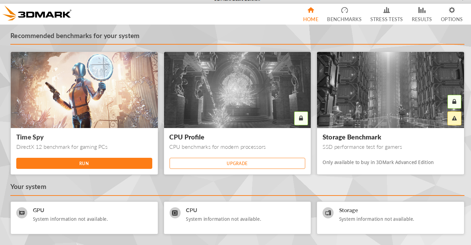The height and width of the screenshot is (245, 471).
Task: Go to the RESULTS tab
Action: (422, 19)
